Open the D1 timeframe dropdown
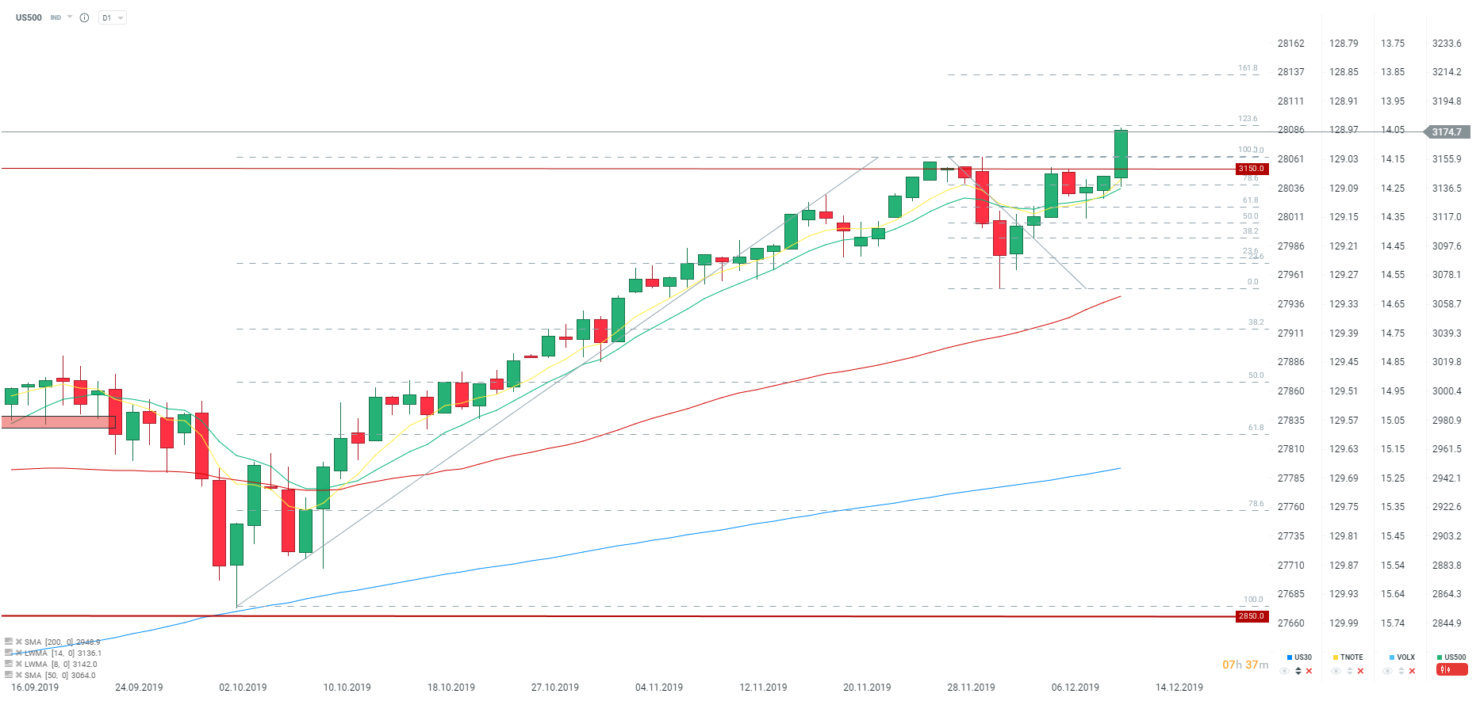The height and width of the screenshot is (701, 1480). click(x=113, y=17)
